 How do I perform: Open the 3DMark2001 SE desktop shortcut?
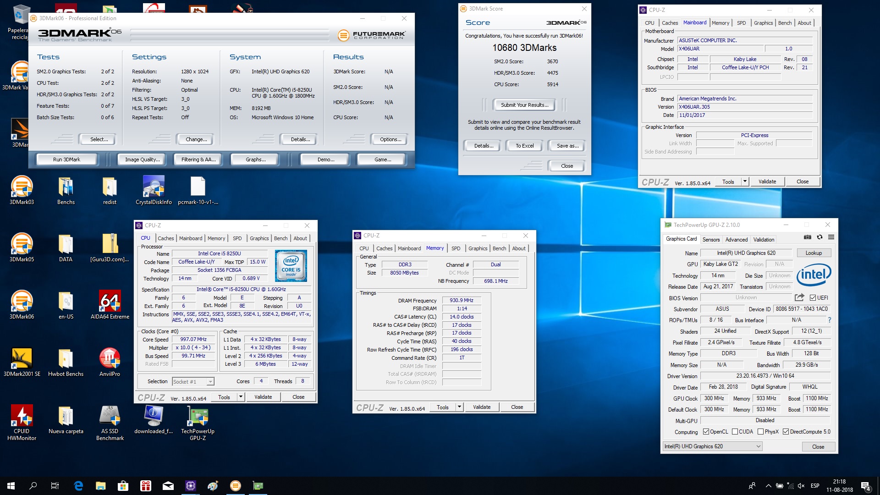coord(22,362)
